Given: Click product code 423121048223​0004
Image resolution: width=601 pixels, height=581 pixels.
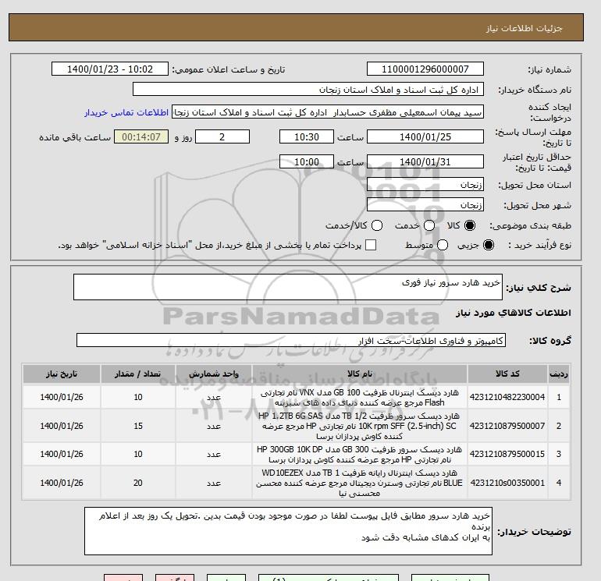Looking at the screenshot, I should point(507,397).
